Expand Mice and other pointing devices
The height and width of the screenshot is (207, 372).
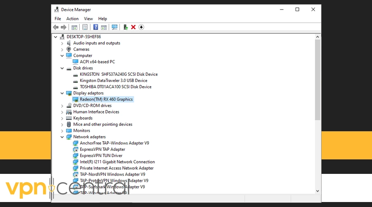pyautogui.click(x=62, y=125)
